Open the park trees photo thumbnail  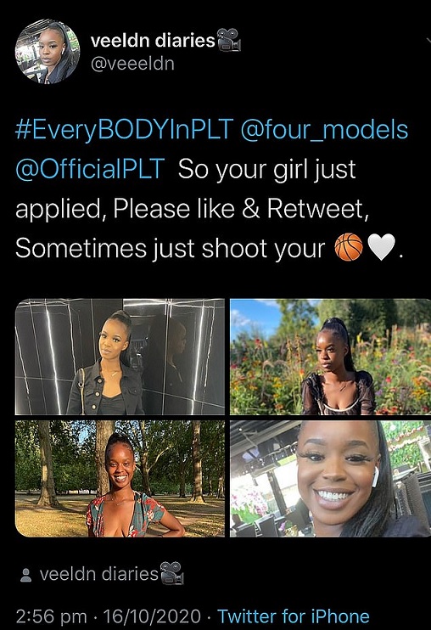[x=120, y=479]
